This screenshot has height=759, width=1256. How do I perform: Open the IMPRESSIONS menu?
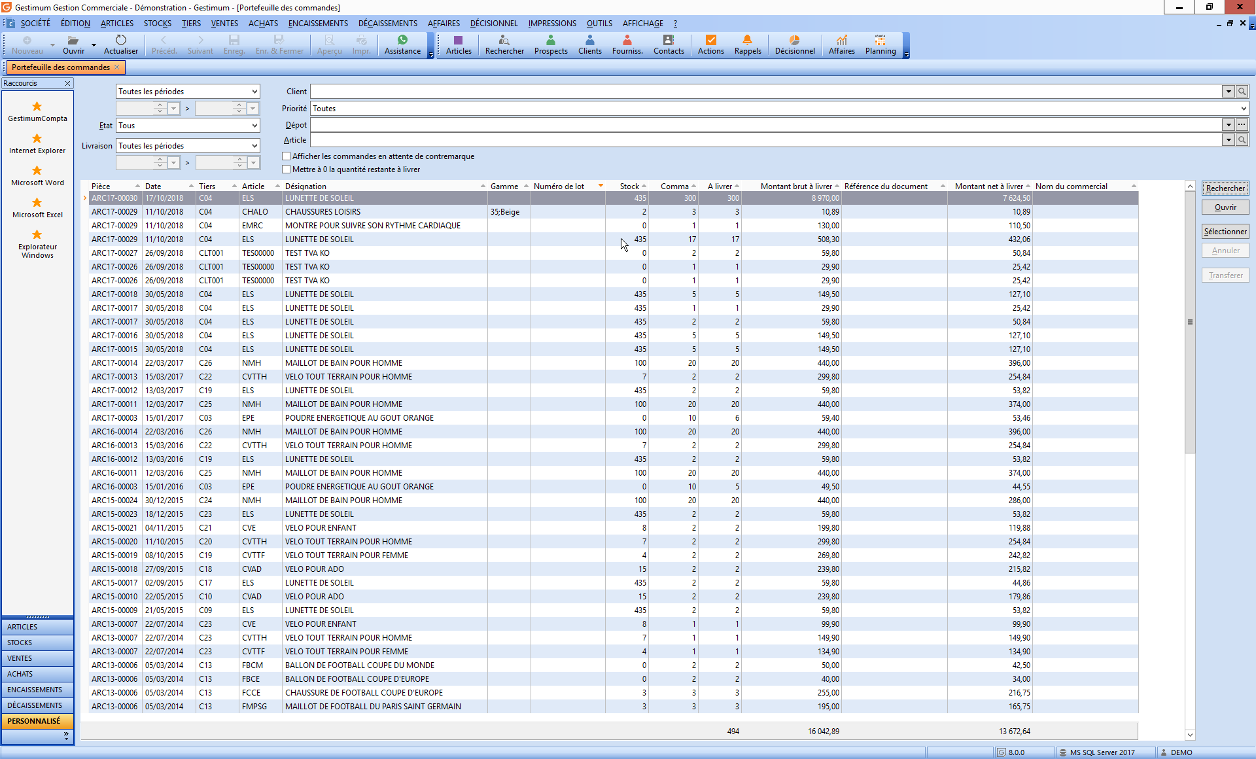(552, 24)
